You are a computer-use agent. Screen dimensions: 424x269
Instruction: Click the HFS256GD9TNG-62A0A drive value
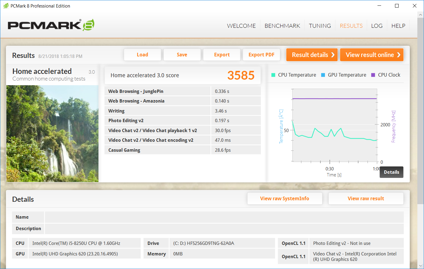(x=204, y=243)
